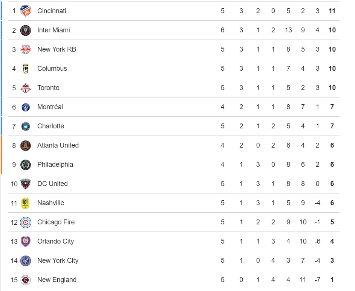The width and height of the screenshot is (355, 291).
Task: Open the New England Revolution logo
Action: pyautogui.click(x=26, y=280)
